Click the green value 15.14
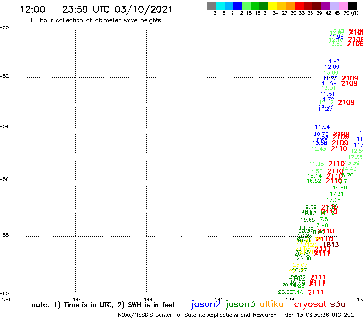 click(x=314, y=176)
